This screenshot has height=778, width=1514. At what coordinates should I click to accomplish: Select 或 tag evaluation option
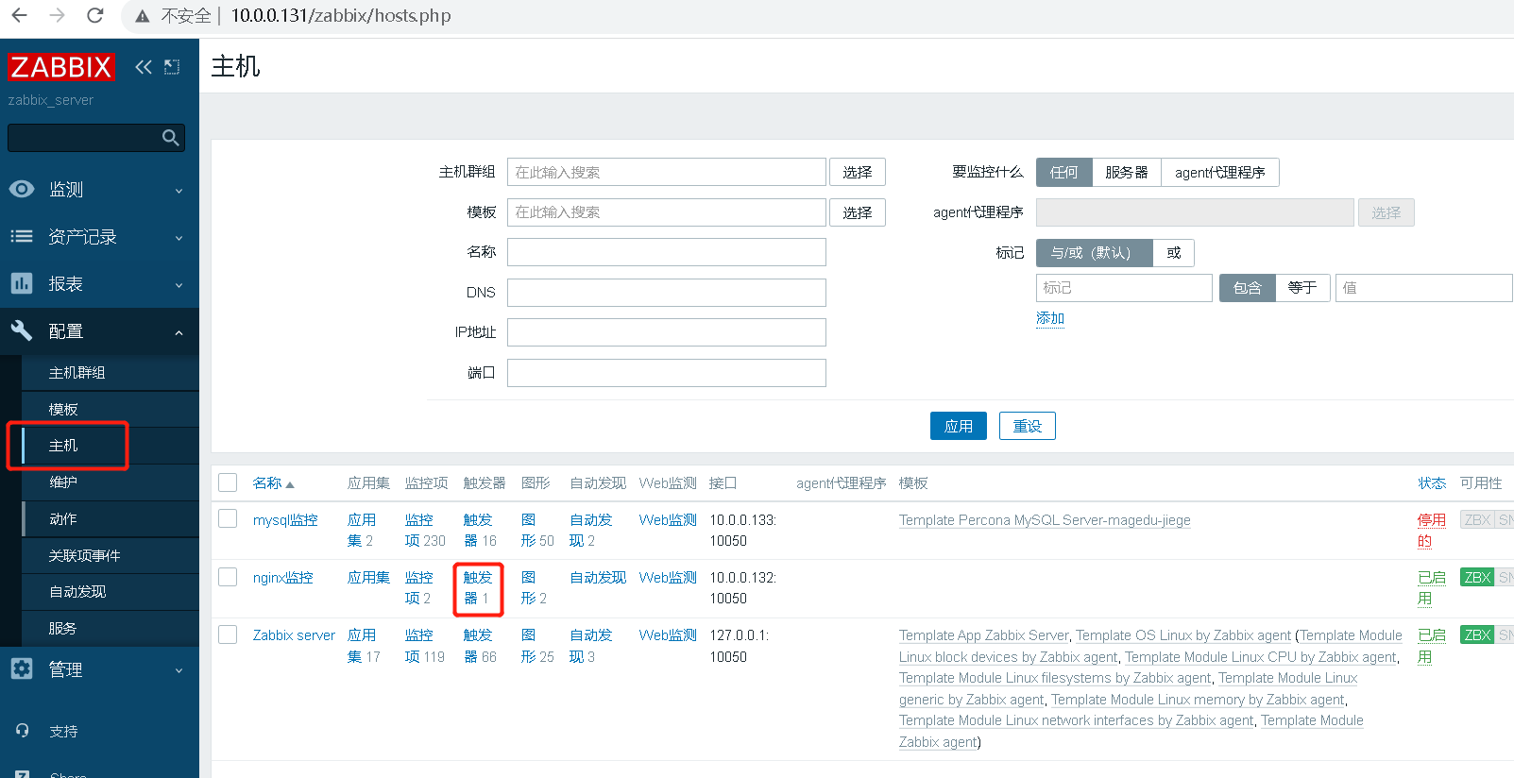tap(1174, 253)
